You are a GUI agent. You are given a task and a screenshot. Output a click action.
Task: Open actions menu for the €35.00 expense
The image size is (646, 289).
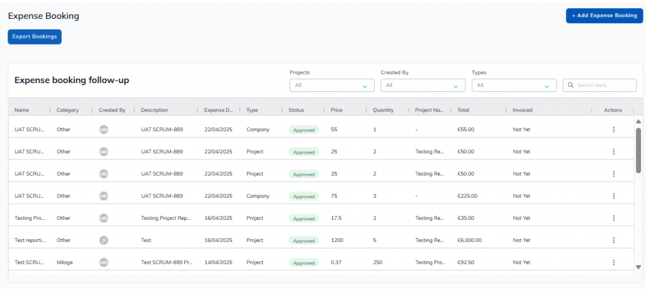coord(613,218)
